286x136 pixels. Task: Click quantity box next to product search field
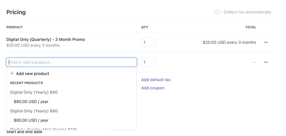(148, 62)
